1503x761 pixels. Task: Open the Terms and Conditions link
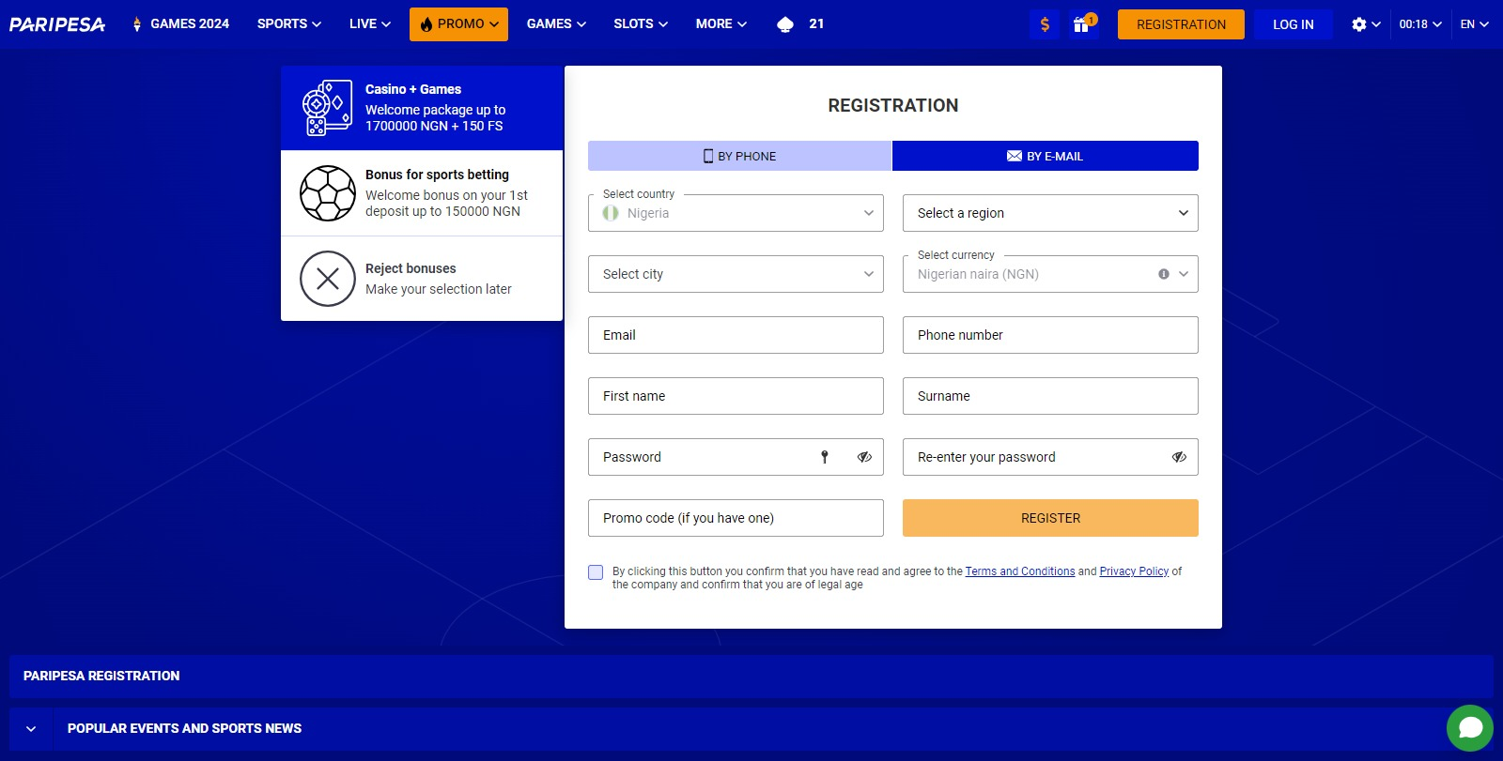pyautogui.click(x=1020, y=571)
